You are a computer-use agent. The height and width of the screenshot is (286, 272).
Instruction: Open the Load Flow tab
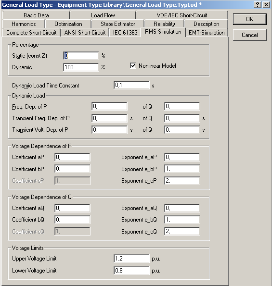[x=103, y=15]
